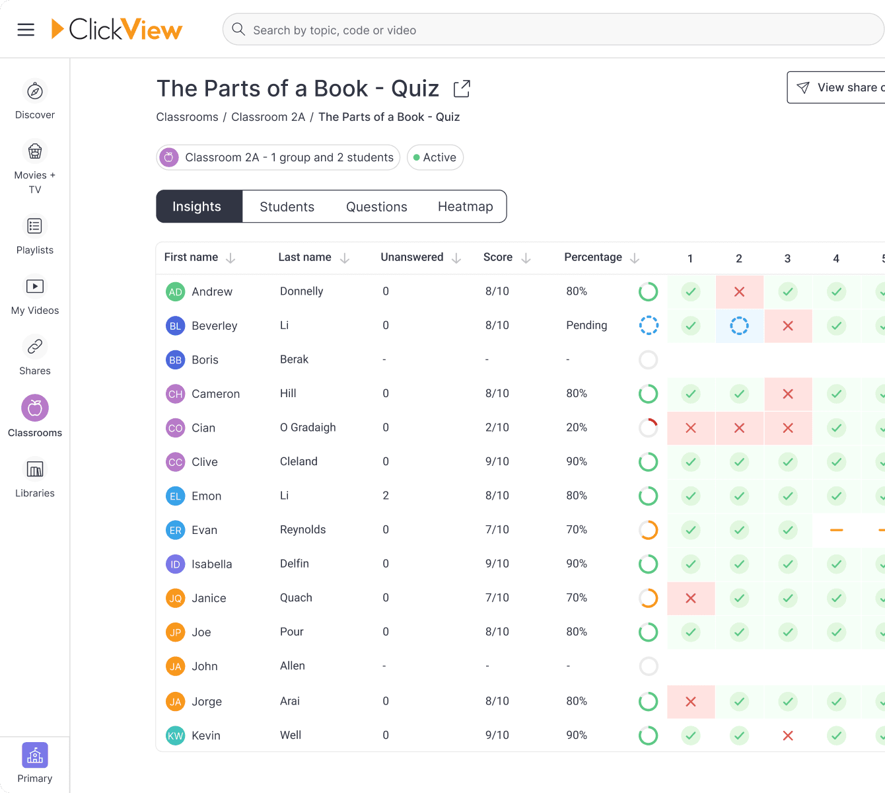The image size is (885, 793).
Task: Click the Primary school icon at bottom
Action: pyautogui.click(x=34, y=755)
